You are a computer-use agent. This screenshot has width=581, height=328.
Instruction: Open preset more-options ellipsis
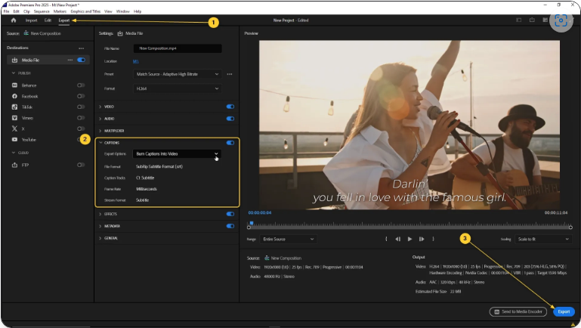pyautogui.click(x=230, y=74)
